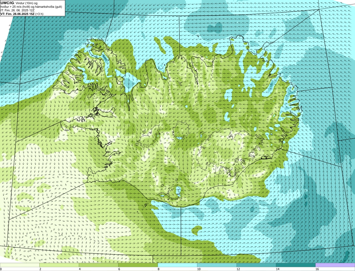Click the "8" label on the wind scale

tap(159, 269)
